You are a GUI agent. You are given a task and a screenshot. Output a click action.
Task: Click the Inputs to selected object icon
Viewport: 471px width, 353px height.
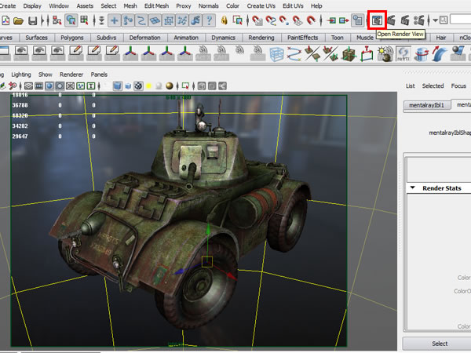(331, 20)
